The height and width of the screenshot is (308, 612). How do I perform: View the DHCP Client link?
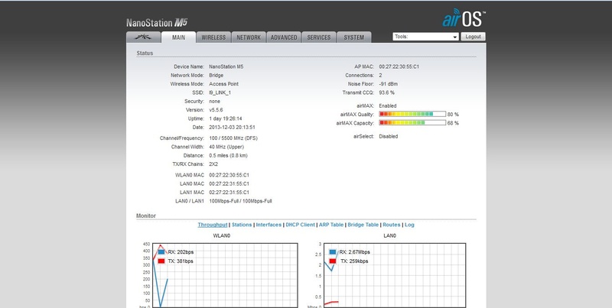tap(300, 225)
